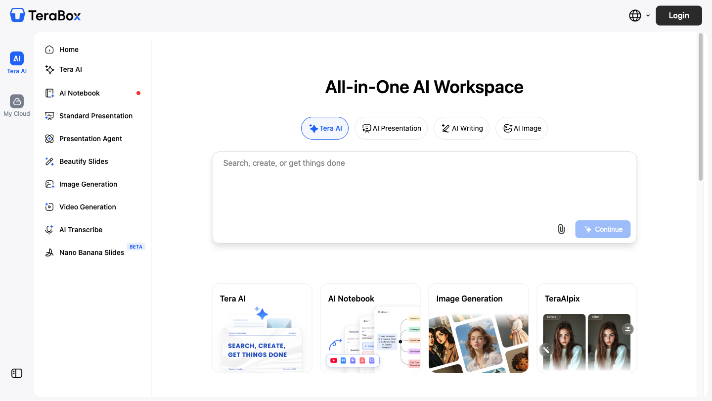The width and height of the screenshot is (712, 401).
Task: Click the Video Generation label
Action: coord(88,207)
